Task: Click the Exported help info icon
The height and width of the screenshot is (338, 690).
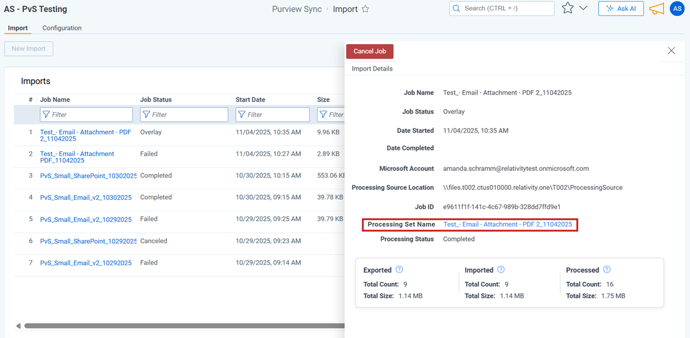Action: coord(400,270)
